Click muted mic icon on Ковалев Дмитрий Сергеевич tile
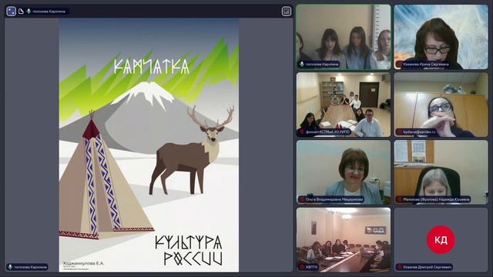Image resolution: width=493 pixels, height=277 pixels. 399,267
